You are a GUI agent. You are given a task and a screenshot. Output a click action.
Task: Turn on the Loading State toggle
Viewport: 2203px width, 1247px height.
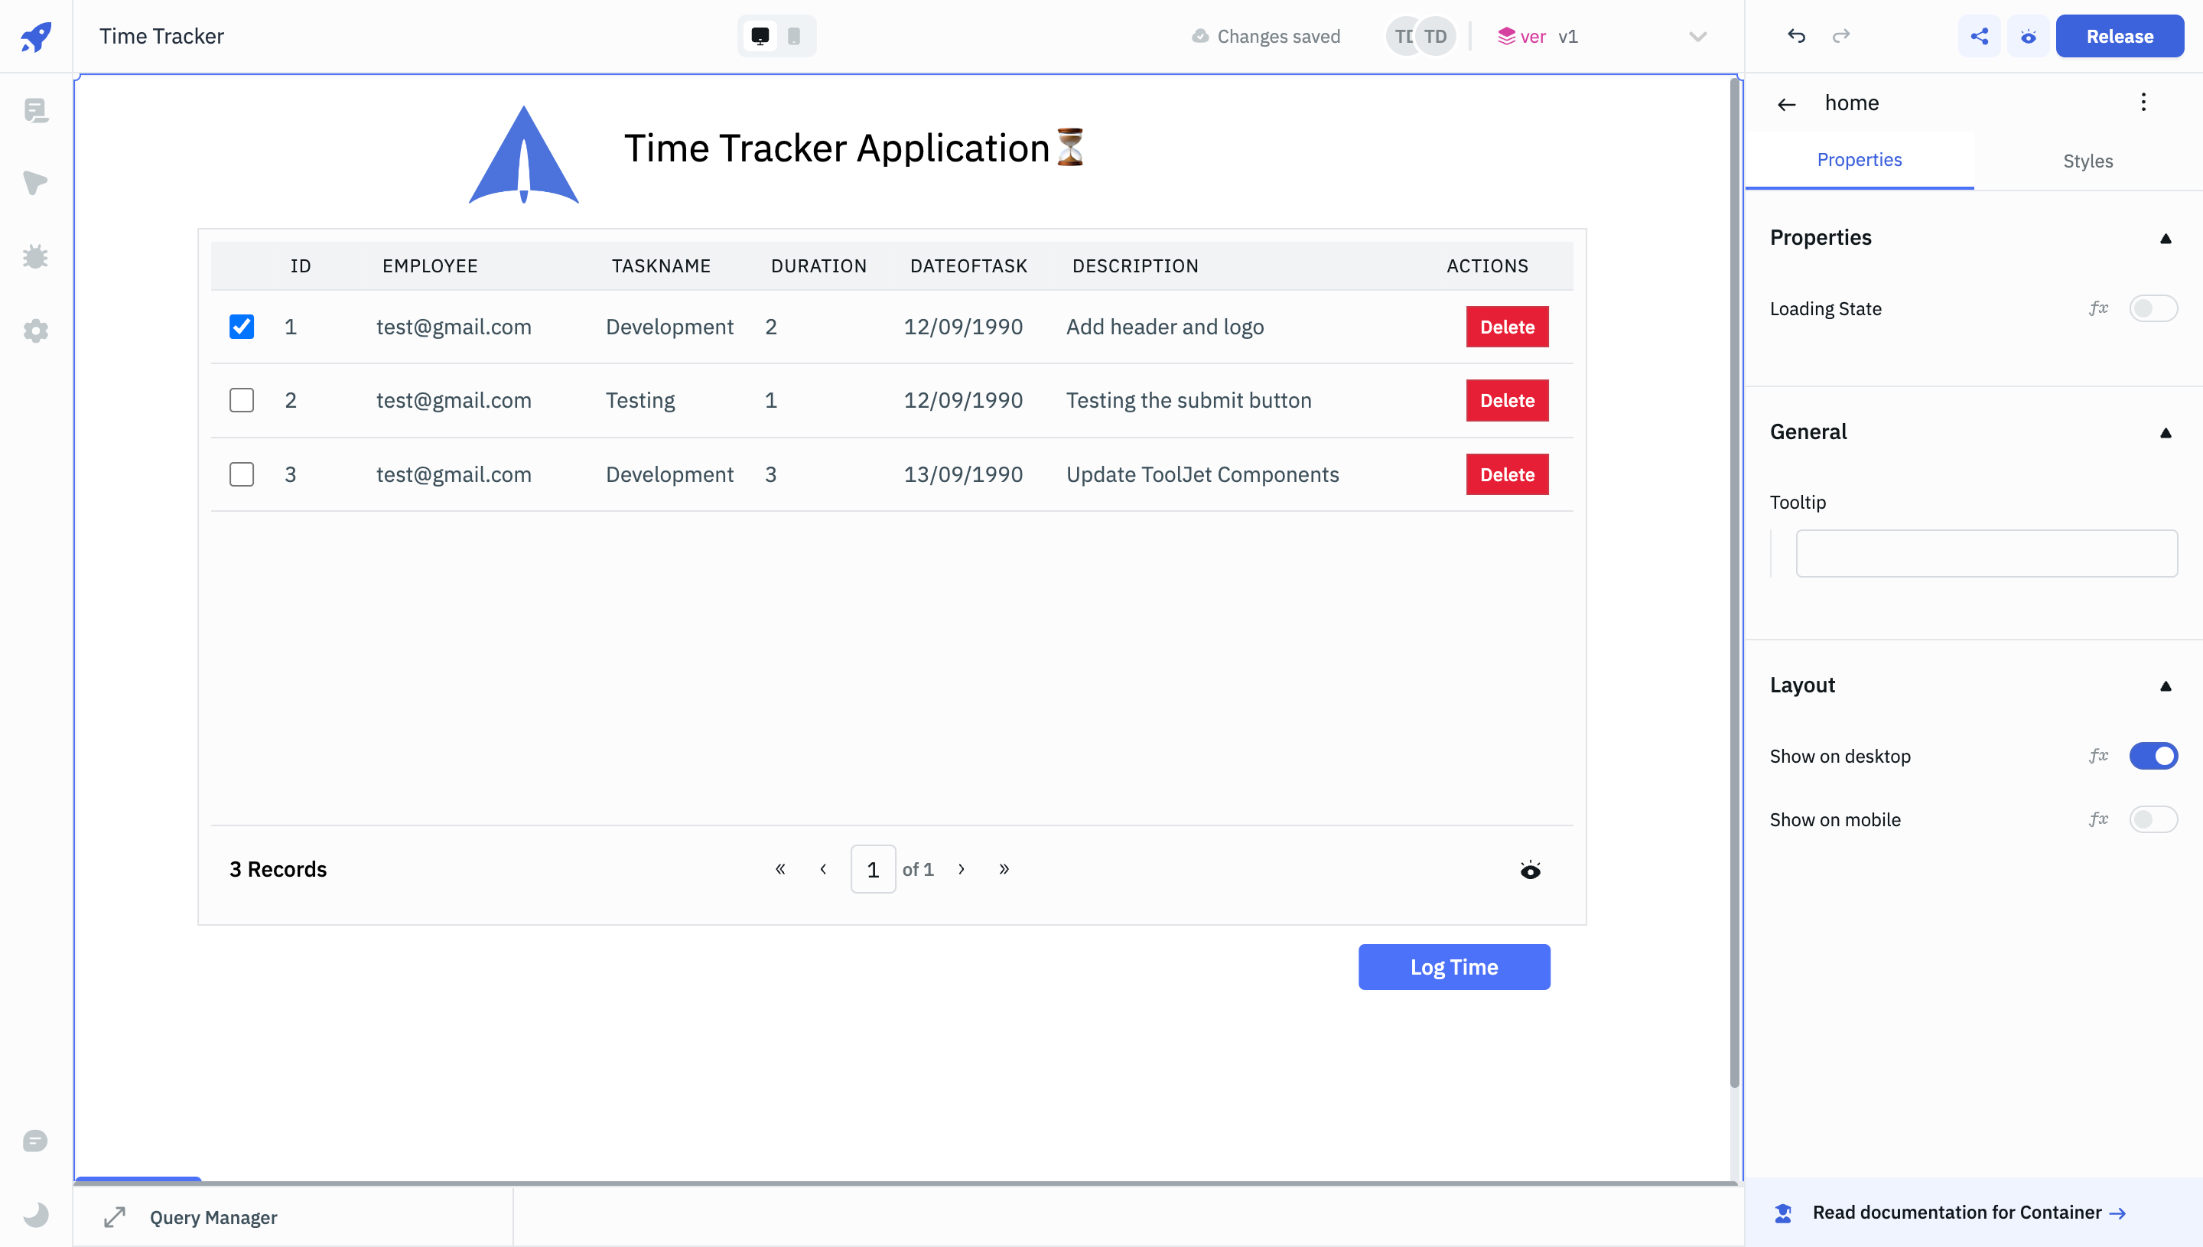point(2153,308)
